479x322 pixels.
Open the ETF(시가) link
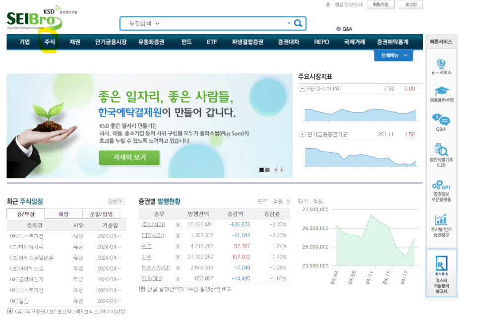(153, 236)
